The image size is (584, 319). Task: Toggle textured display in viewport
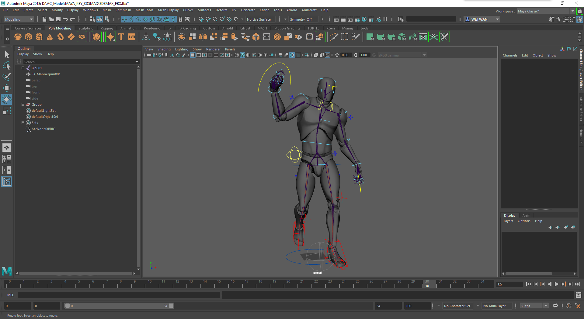(260, 55)
